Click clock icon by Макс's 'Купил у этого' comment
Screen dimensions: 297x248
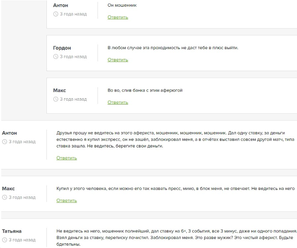click(5, 197)
